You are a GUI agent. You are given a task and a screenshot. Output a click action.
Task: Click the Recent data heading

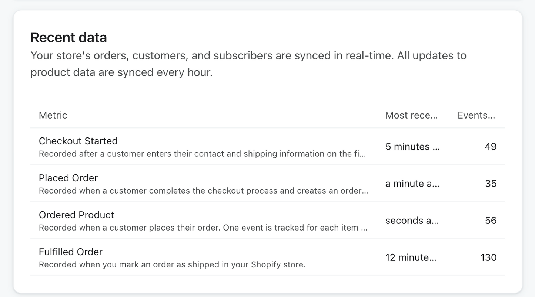coord(68,37)
